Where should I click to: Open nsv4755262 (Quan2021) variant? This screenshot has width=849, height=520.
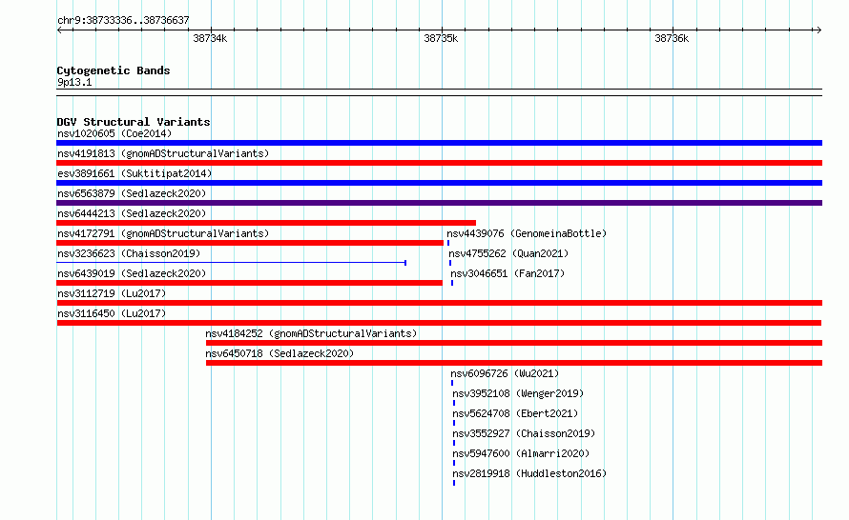508,253
